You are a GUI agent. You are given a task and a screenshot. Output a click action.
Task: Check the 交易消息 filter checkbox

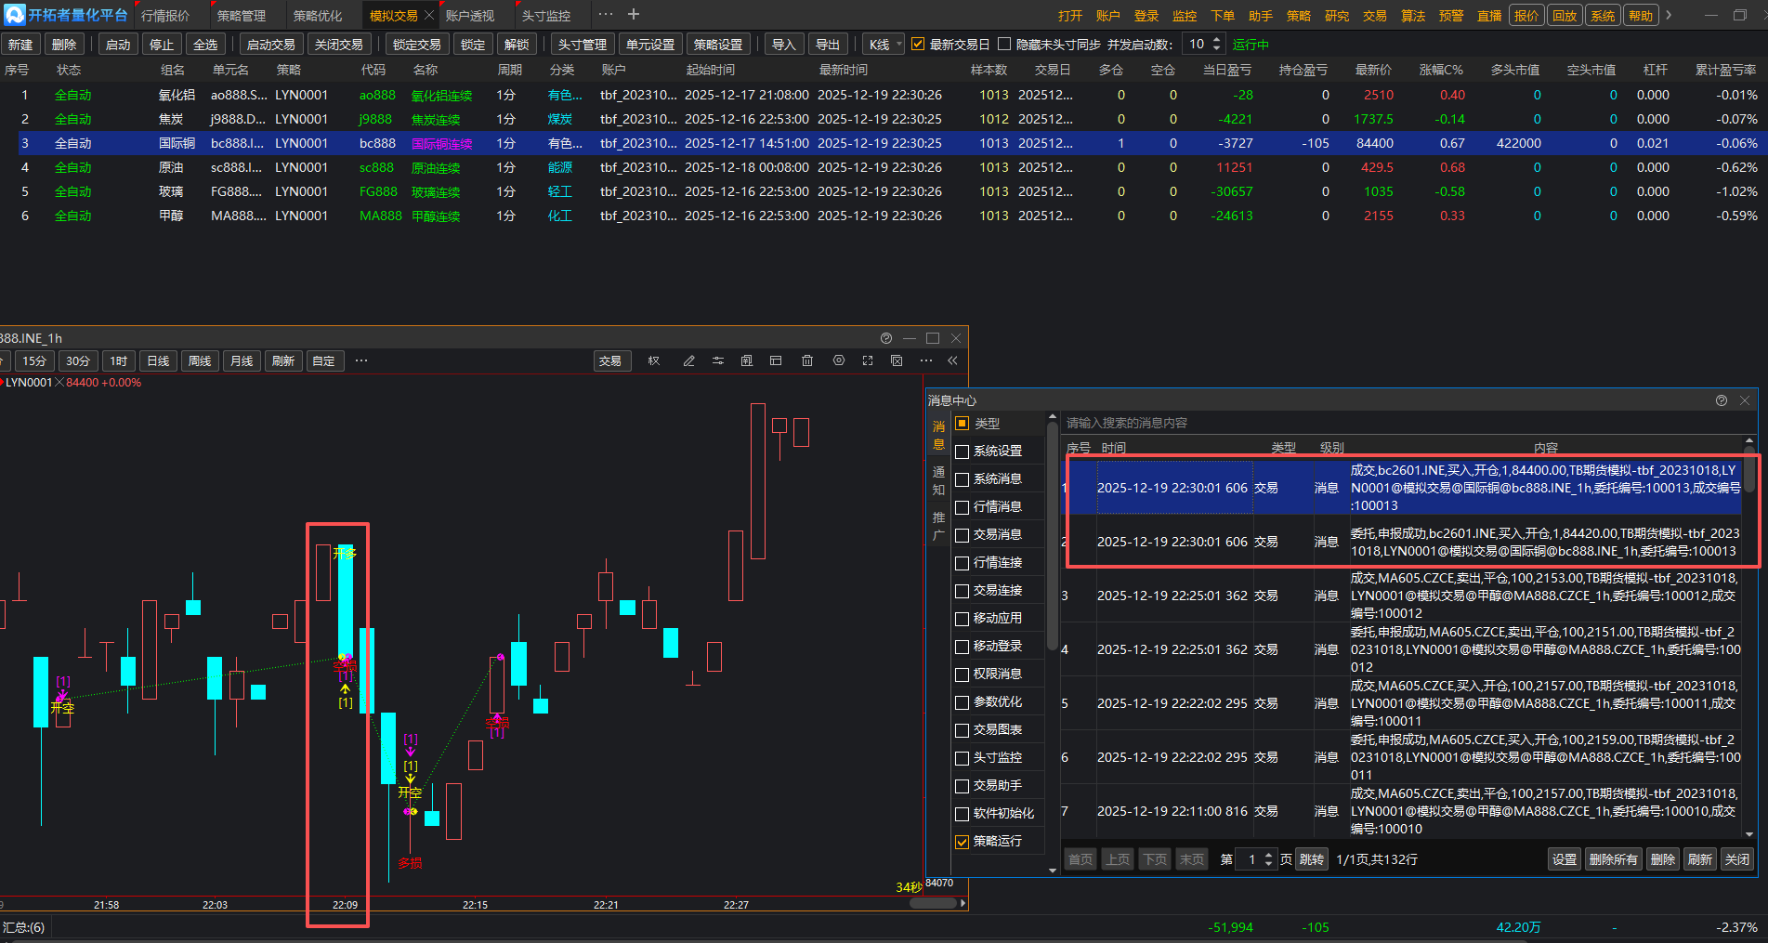tap(963, 535)
